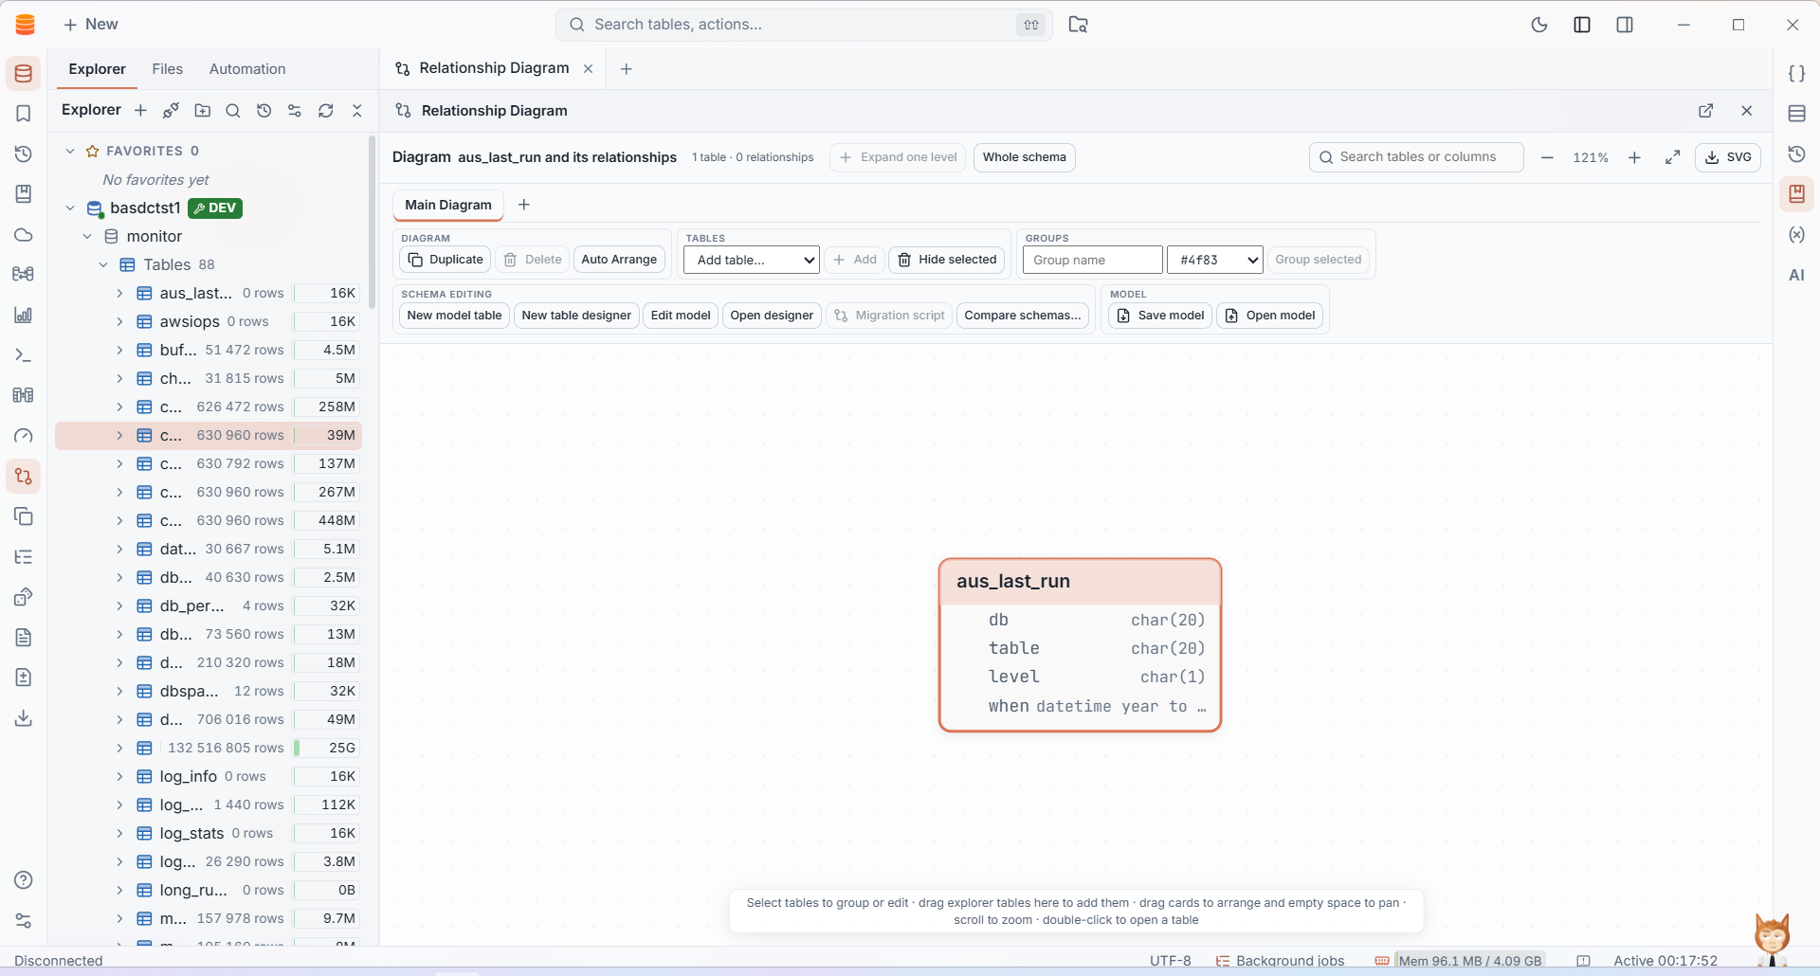Viewport: 1820px width, 976px height.
Task: Collapse the monitor database node
Action: (87, 236)
